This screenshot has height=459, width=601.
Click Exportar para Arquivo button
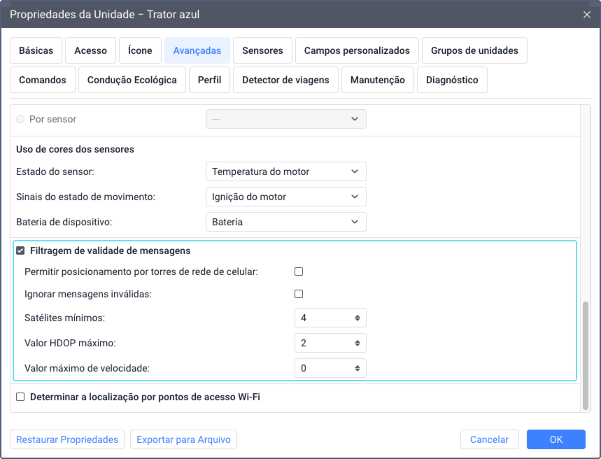[x=184, y=439]
